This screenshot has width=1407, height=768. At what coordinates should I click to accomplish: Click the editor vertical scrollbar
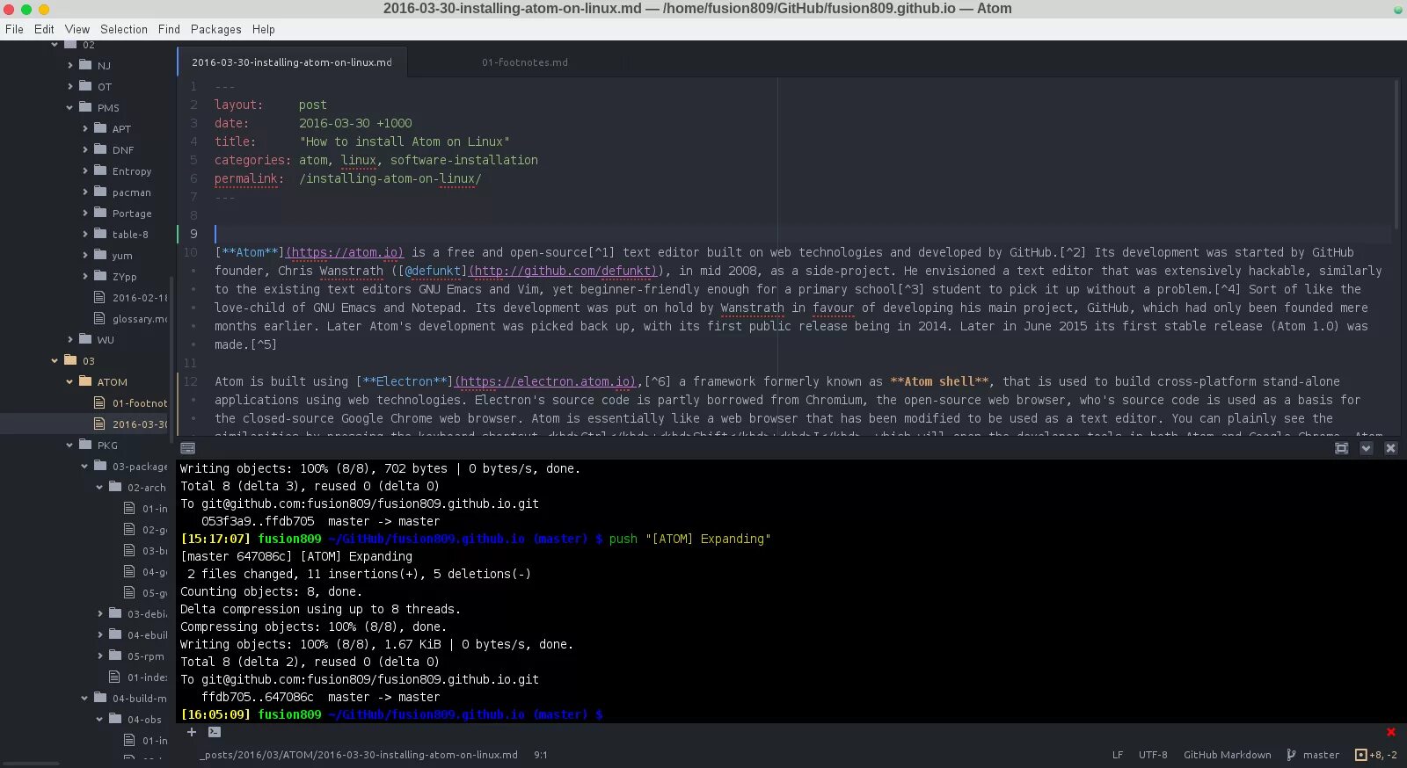pyautogui.click(x=1395, y=154)
